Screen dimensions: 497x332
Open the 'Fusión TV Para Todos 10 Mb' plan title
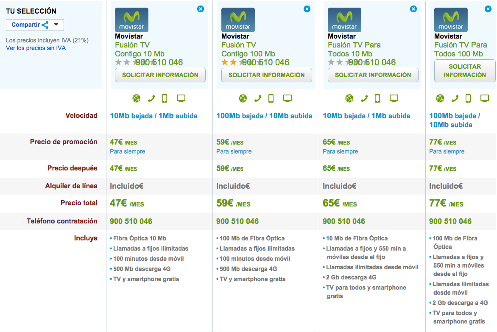tap(354, 50)
